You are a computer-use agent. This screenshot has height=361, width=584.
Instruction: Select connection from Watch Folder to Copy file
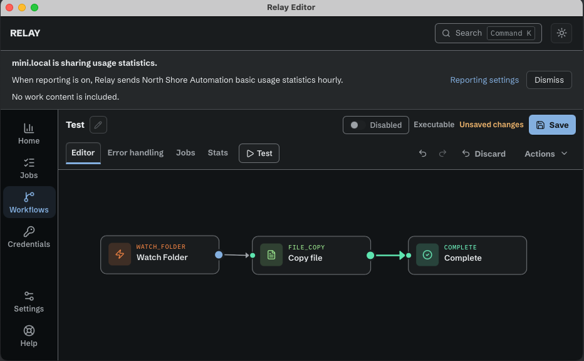[x=236, y=255]
